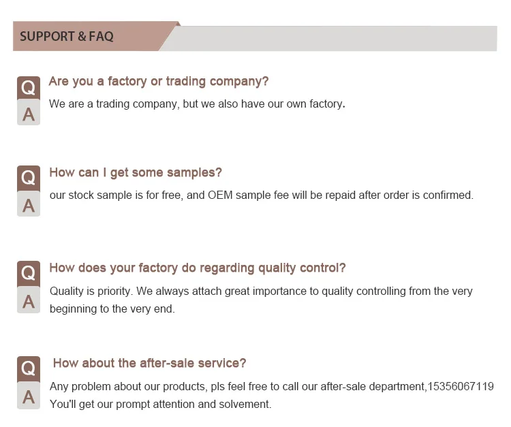Click the 'Quality is priority' answer line
Image resolution: width=511 pixels, height=427 pixels.
click(x=261, y=291)
